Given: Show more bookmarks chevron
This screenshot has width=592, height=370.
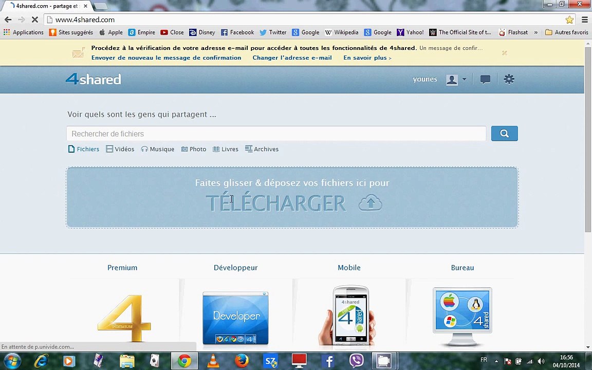Looking at the screenshot, I should pyautogui.click(x=536, y=32).
